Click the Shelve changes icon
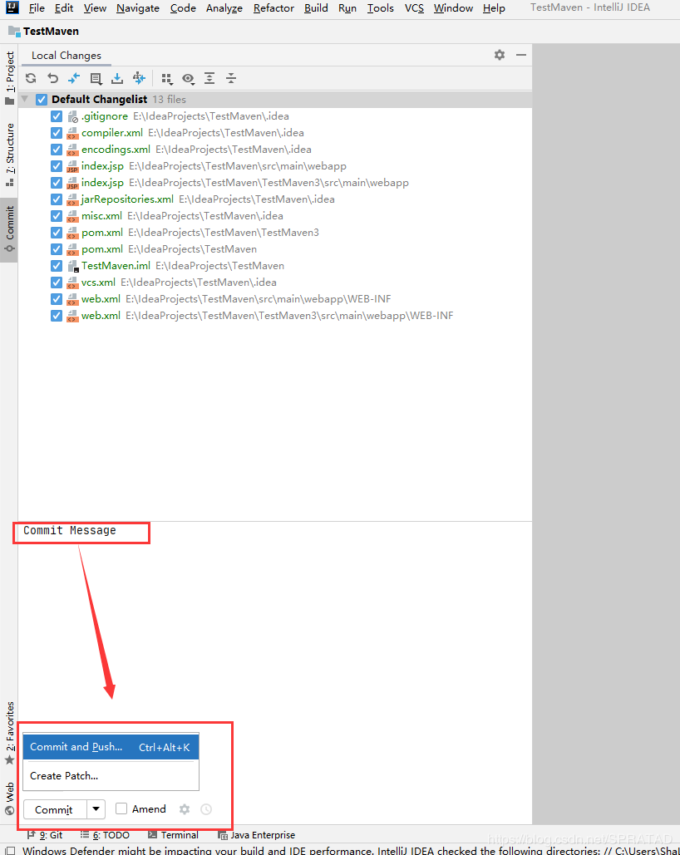The image size is (680, 855). 116,78
